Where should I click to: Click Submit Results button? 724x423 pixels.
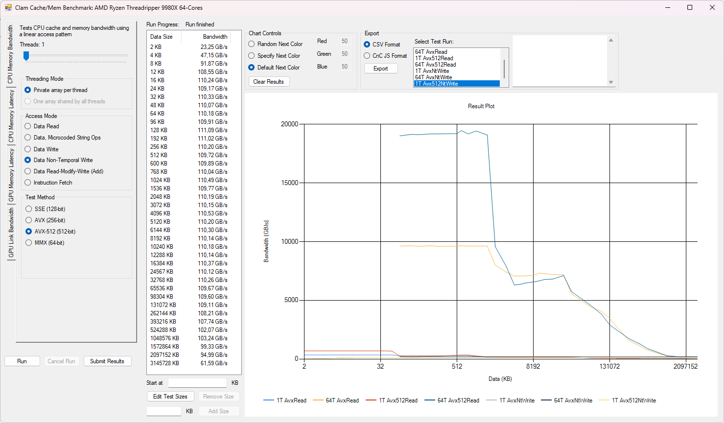pos(107,361)
